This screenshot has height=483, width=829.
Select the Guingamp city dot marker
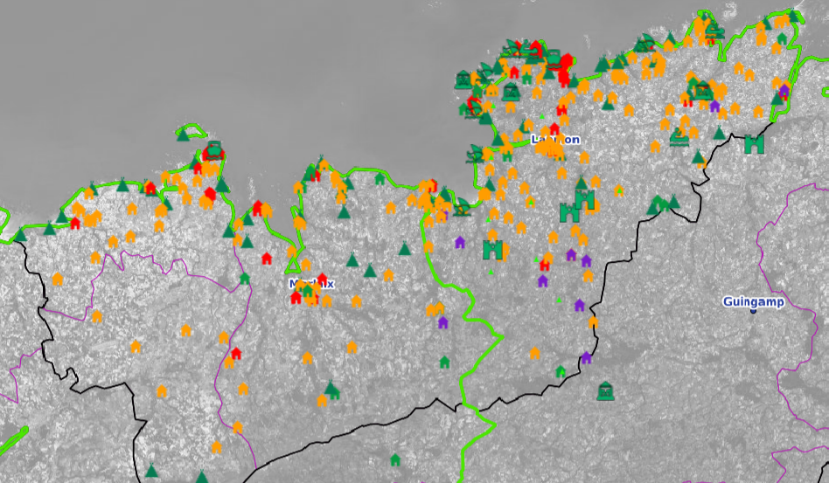pyautogui.click(x=753, y=312)
